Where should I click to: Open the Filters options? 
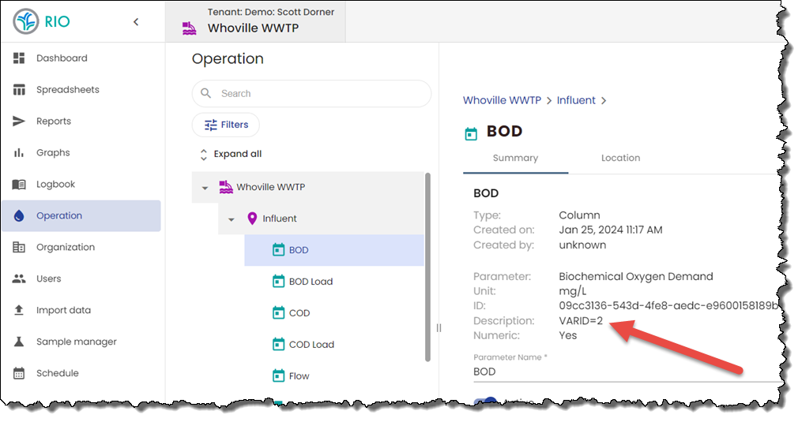(x=226, y=125)
